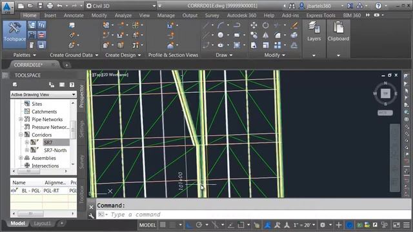Viewport: 413px width, 232px height.
Task: Select the Line draw tool
Action: 206,25
